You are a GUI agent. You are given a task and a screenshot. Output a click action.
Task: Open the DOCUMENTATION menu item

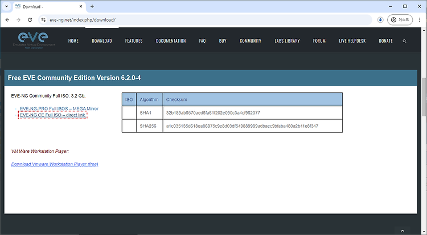pos(171,41)
